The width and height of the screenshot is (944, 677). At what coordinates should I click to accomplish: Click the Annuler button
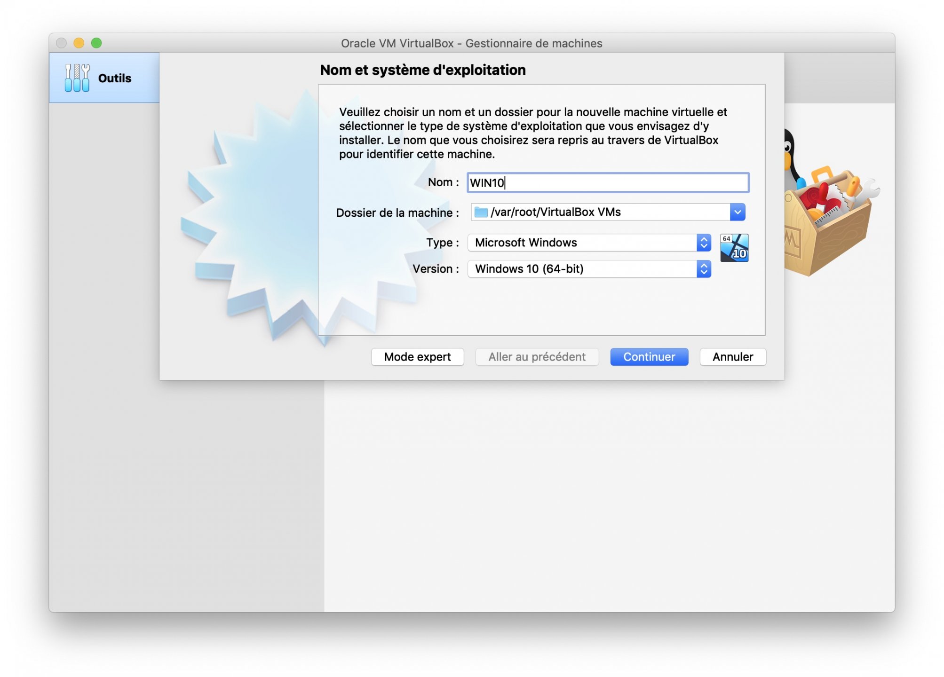(x=732, y=357)
